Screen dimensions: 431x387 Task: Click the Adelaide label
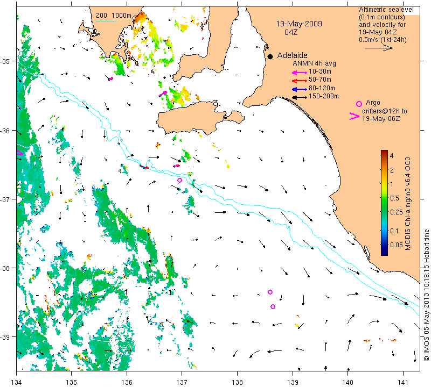(292, 55)
